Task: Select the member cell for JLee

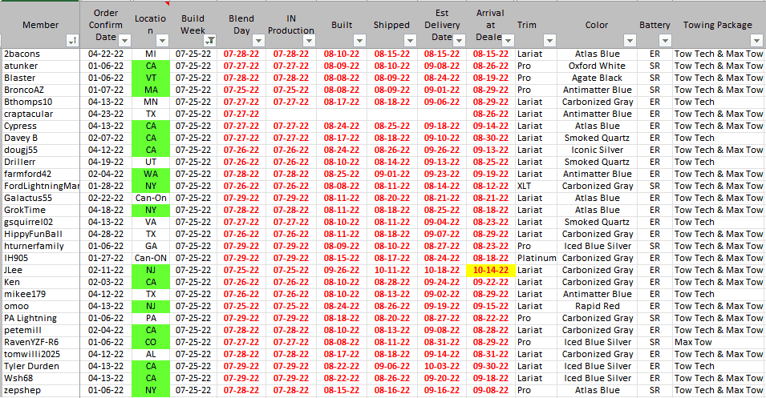Action: [x=40, y=271]
